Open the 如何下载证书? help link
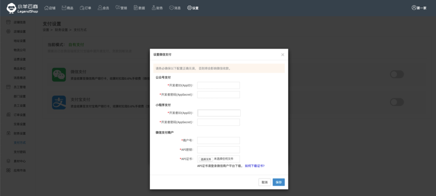 coord(254,166)
